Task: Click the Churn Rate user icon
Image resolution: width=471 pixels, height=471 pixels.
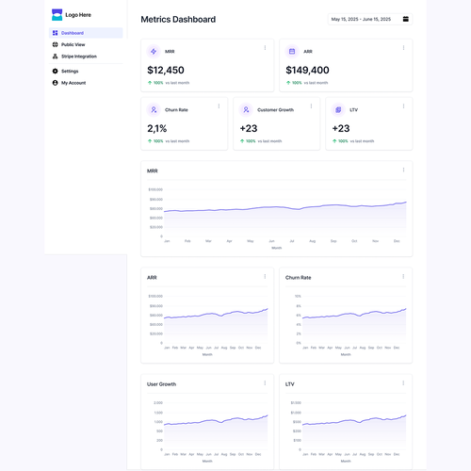Action: 154,109
